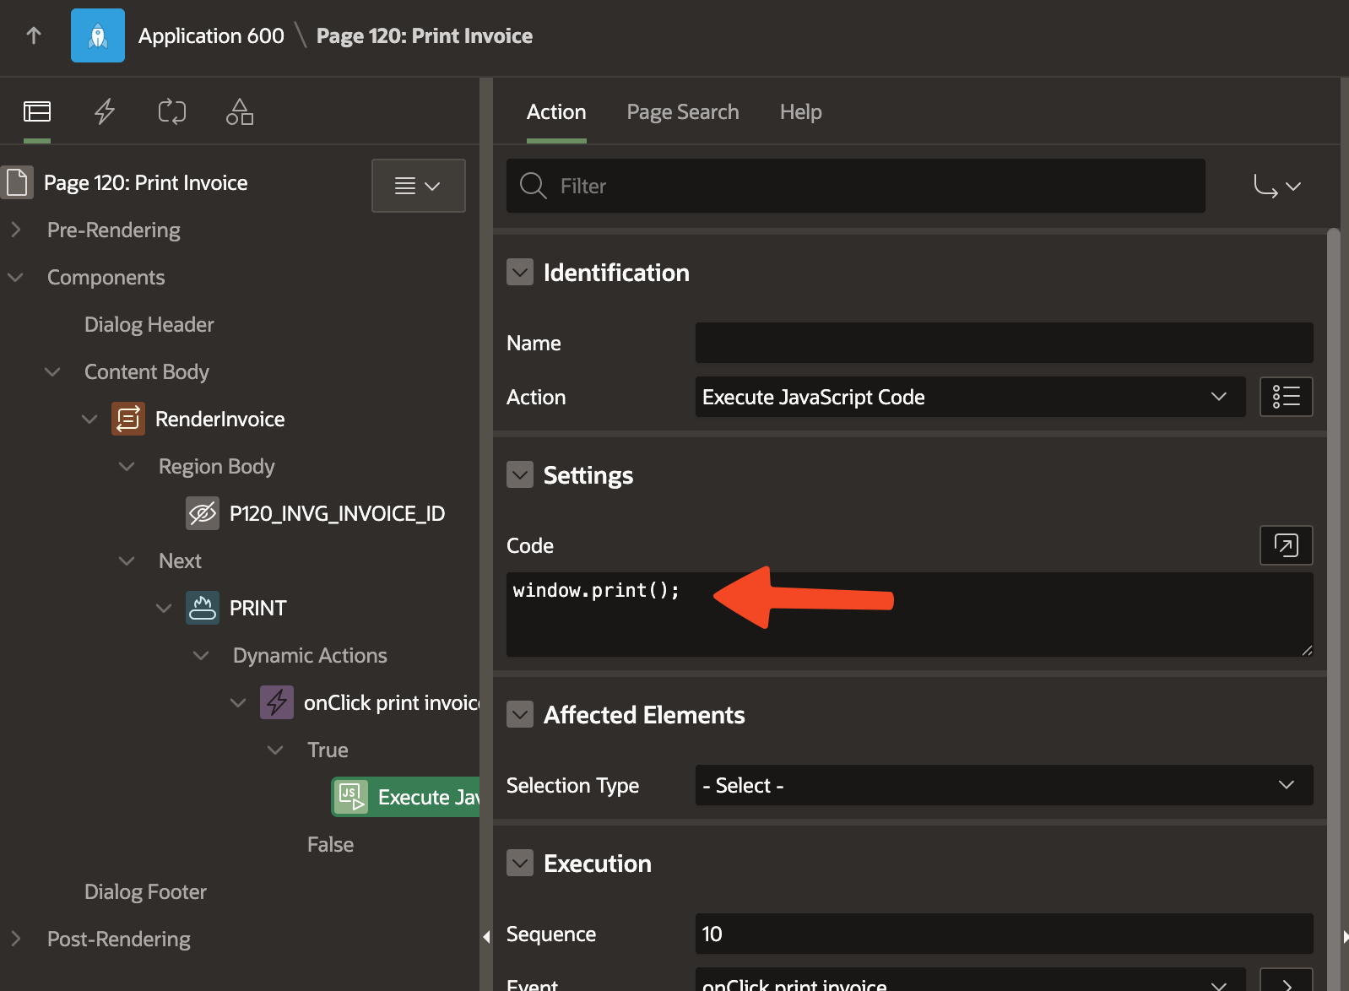This screenshot has width=1349, height=991.
Task: Expand the Pre-Rendering node
Action: [15, 230]
